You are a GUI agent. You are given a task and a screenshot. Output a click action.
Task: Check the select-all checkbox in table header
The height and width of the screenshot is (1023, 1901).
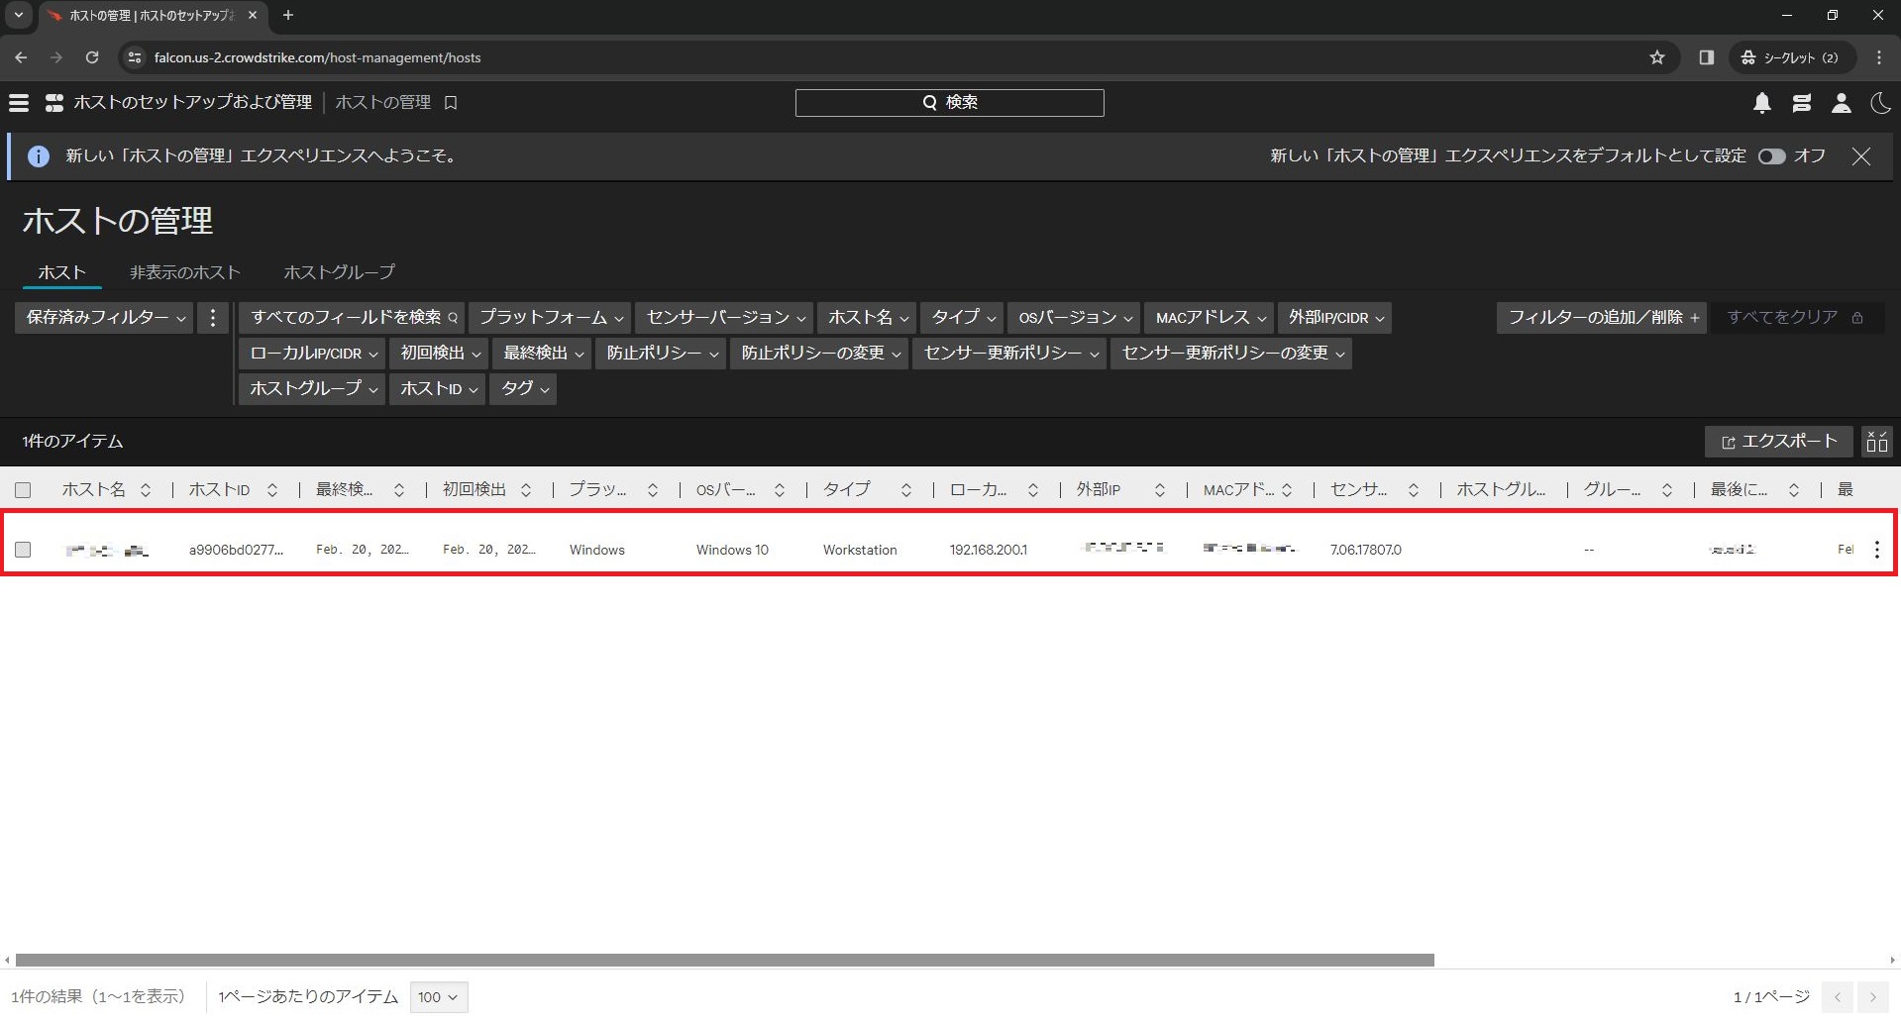[x=23, y=489]
